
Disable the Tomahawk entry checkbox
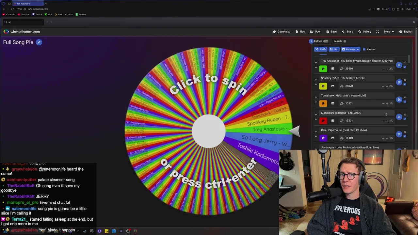pos(405,102)
